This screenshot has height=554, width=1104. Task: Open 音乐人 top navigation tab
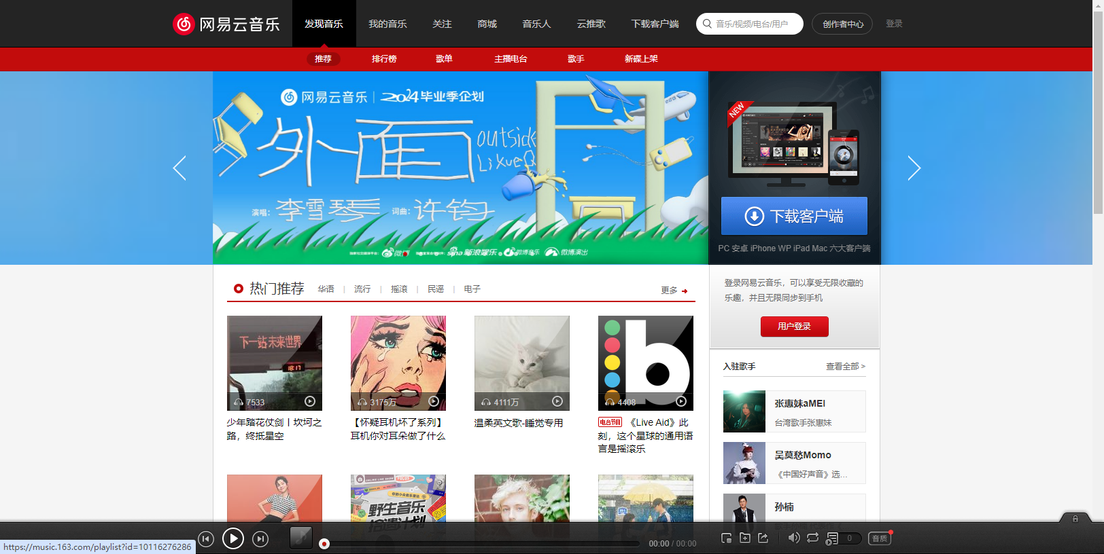(536, 24)
